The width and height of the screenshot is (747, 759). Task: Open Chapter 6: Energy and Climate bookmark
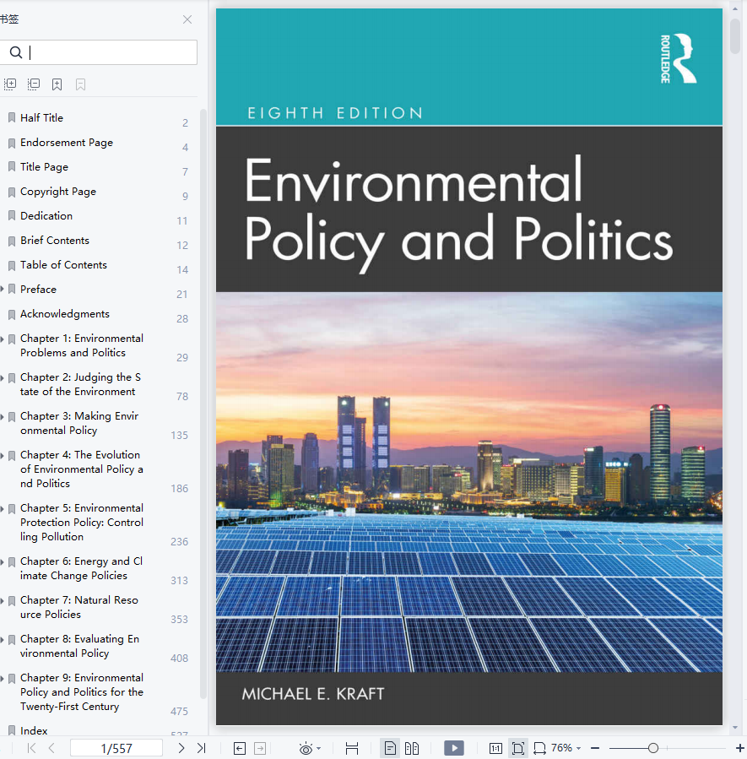click(81, 568)
